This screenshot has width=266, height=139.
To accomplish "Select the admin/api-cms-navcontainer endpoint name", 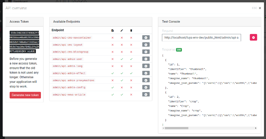I will pos(72,38).
